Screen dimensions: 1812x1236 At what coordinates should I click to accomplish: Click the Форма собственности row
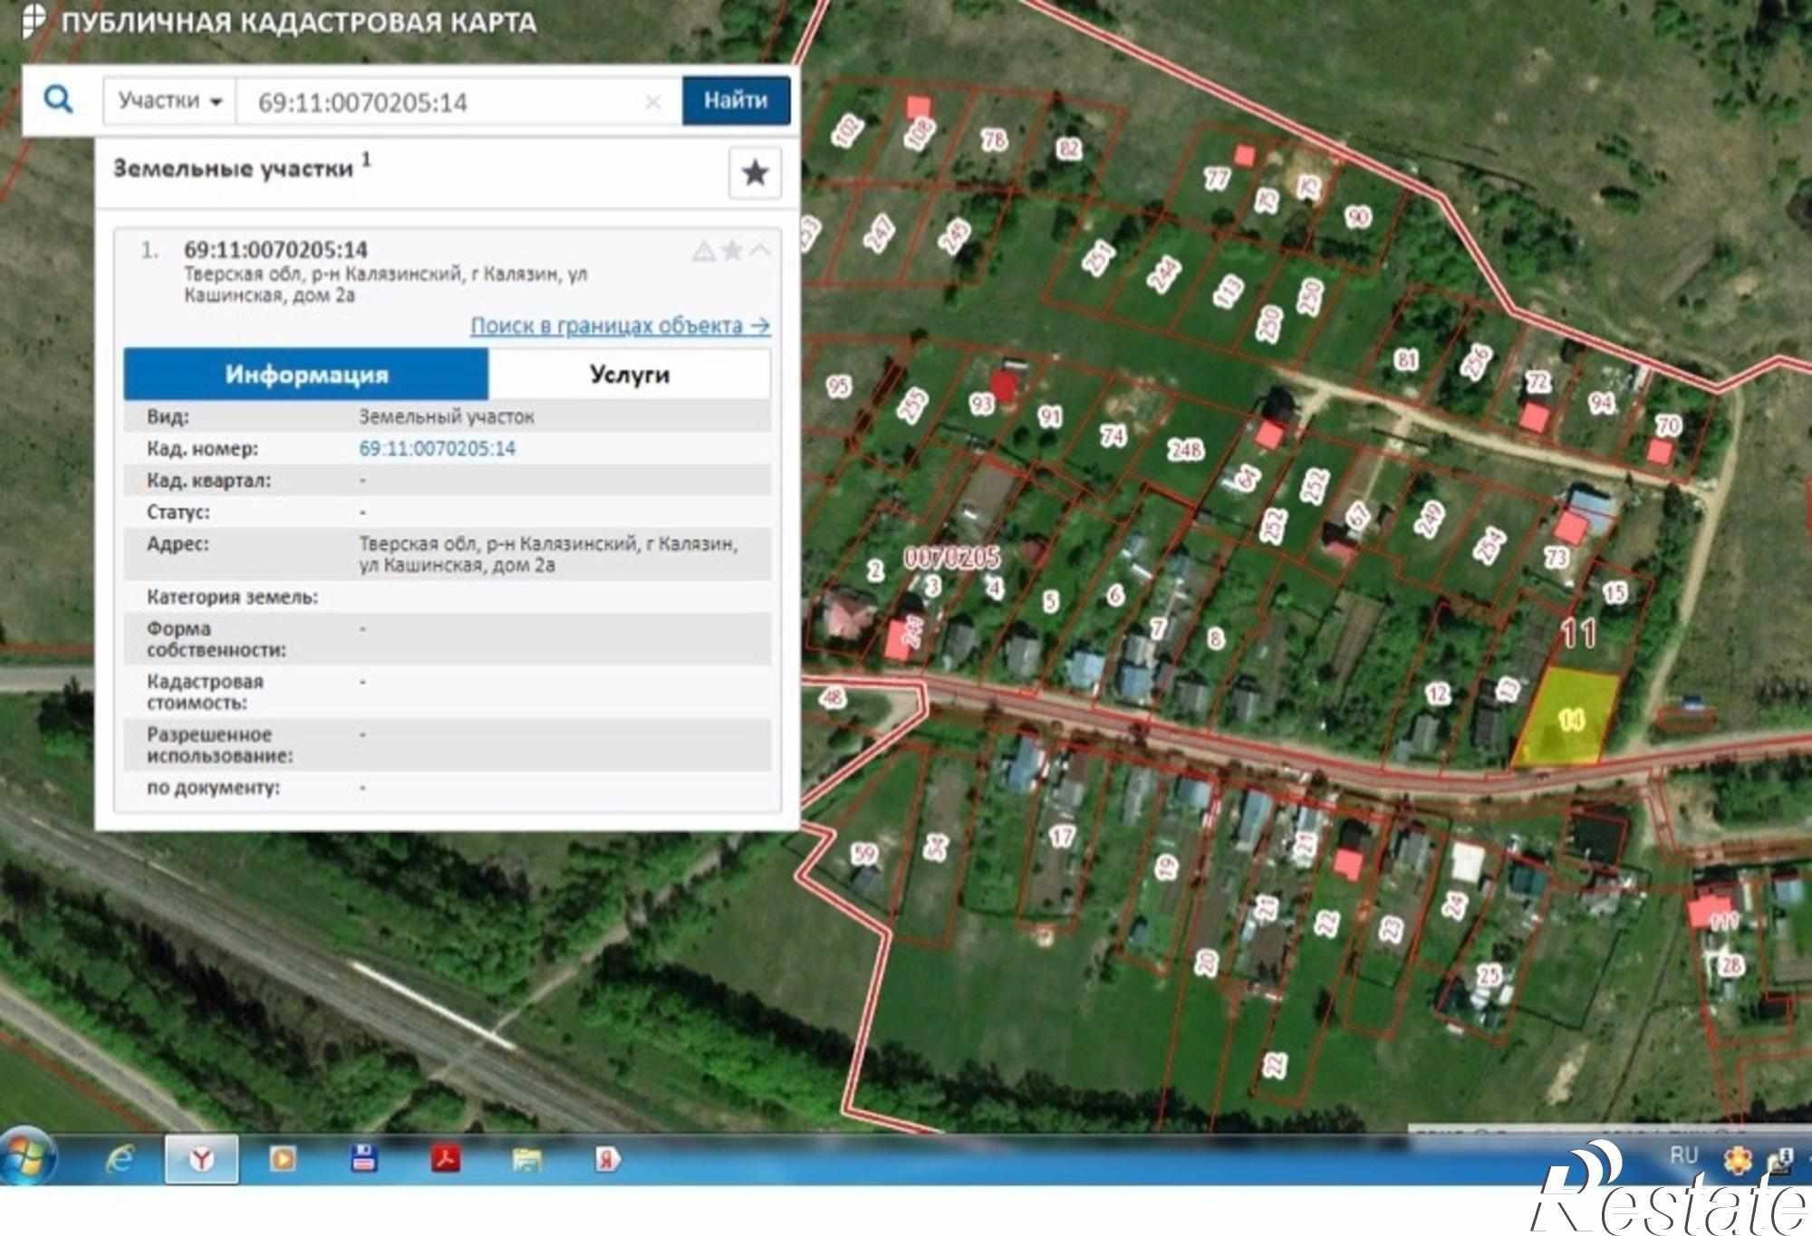(x=448, y=639)
